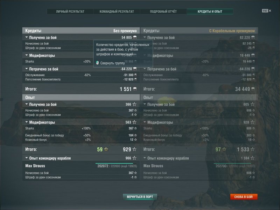The height and width of the screenshot is (210, 280).
Task: Click the credits coin icon beside 1 551 total
Action: (135, 89)
